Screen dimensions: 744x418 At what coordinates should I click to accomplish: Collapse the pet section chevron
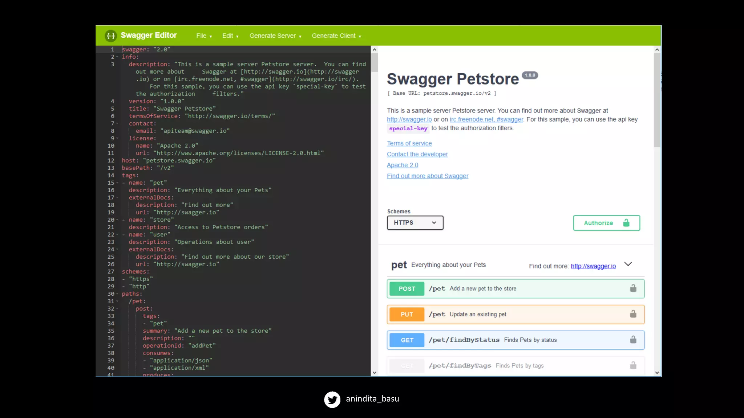628,265
